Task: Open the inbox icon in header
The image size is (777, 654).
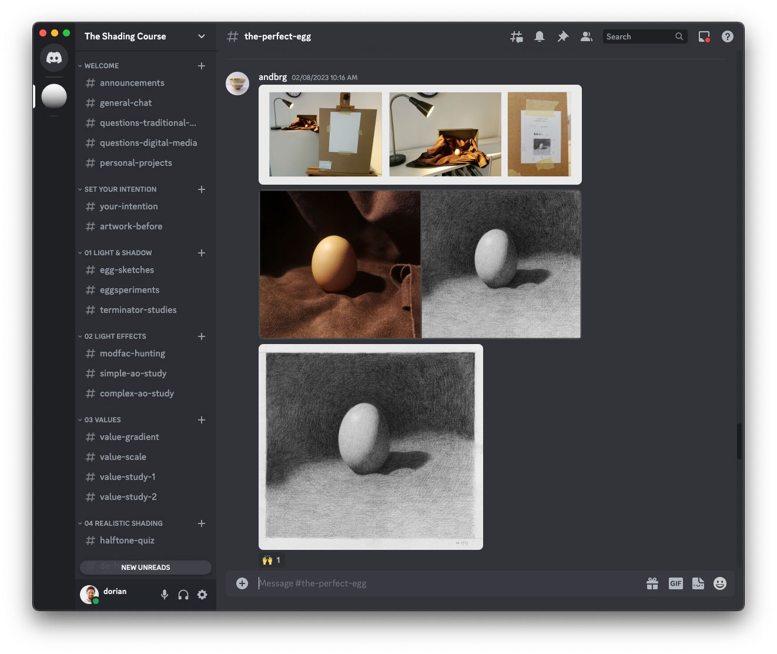Action: (704, 36)
